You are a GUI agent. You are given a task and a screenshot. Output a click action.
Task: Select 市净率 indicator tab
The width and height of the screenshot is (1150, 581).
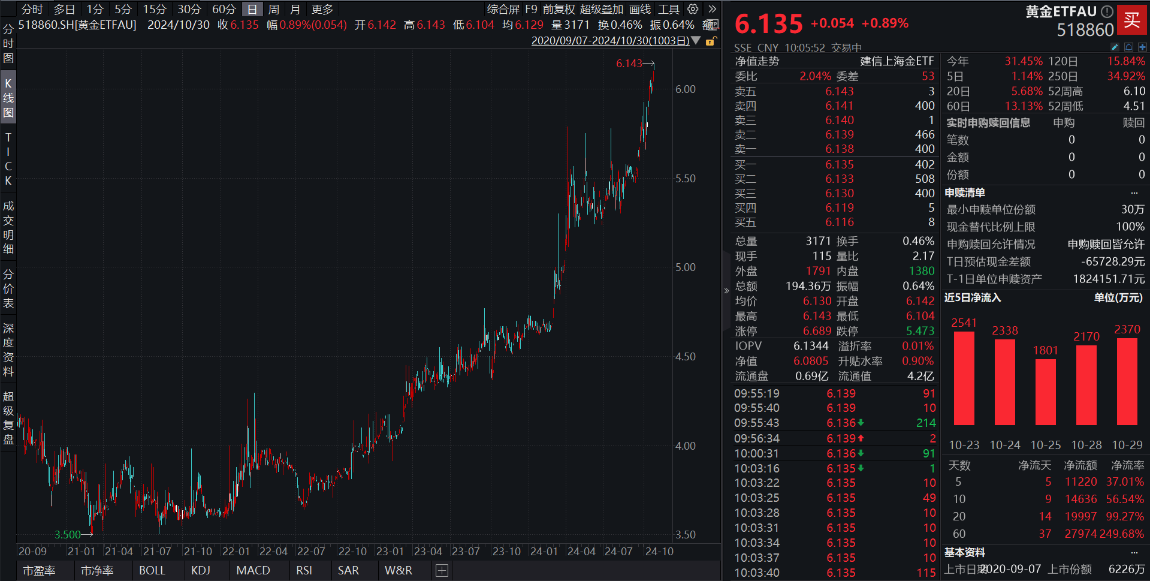(x=97, y=571)
